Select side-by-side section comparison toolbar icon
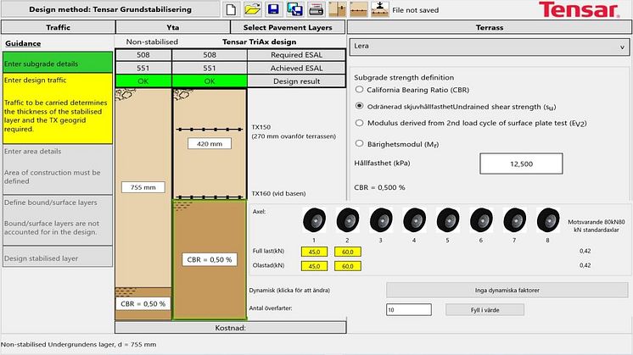 click(337, 9)
